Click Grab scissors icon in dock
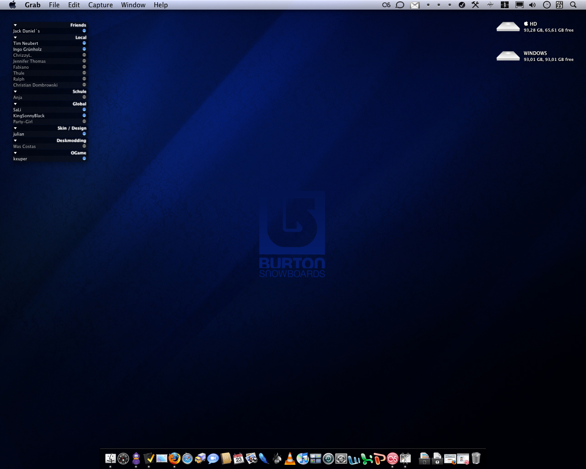The image size is (586, 469). click(405, 458)
